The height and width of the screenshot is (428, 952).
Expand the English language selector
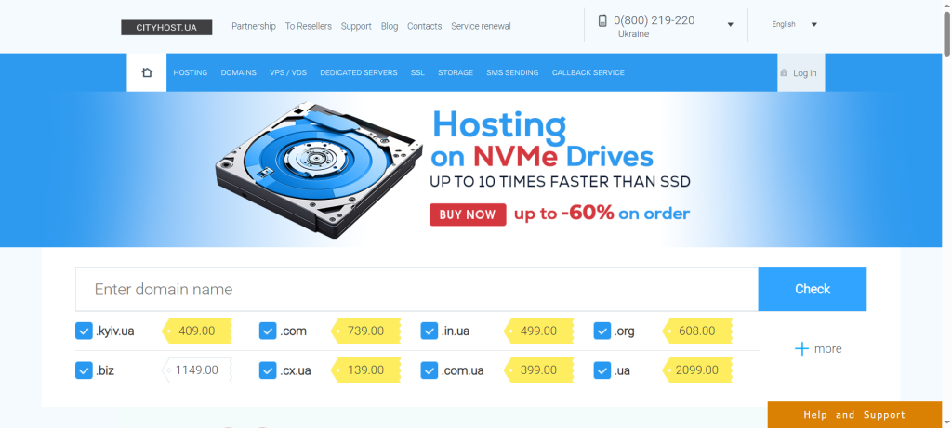tap(813, 25)
